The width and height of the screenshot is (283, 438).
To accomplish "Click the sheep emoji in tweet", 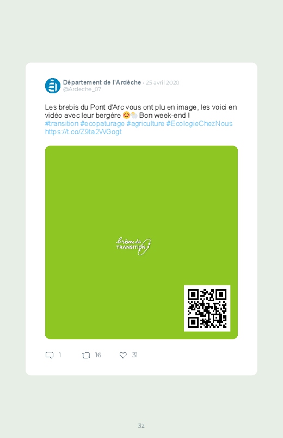I will pos(134,115).
